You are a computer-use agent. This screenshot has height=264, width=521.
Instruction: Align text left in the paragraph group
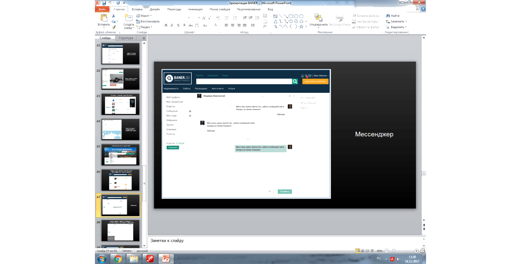(226, 25)
